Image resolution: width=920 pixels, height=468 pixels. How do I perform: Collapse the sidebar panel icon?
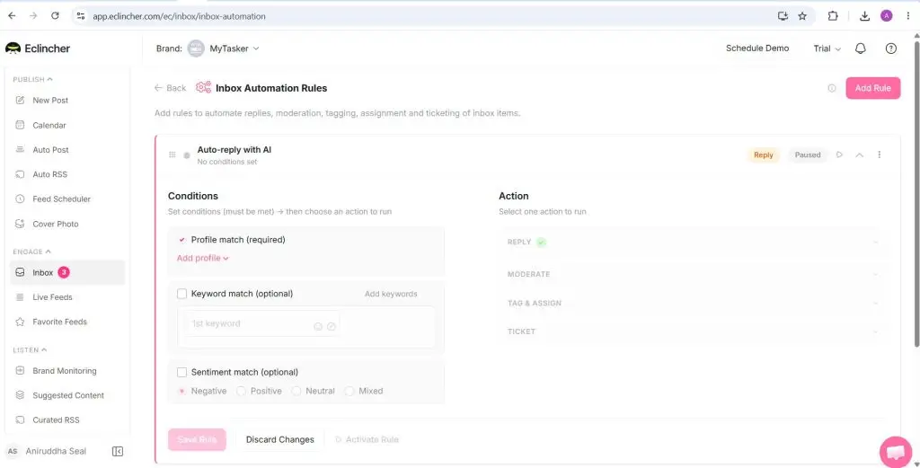tap(118, 451)
